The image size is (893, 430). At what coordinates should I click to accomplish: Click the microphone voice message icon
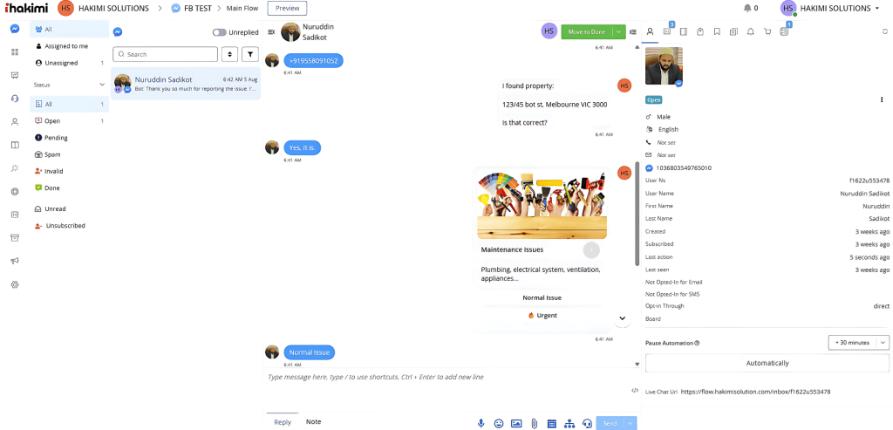pos(481,423)
